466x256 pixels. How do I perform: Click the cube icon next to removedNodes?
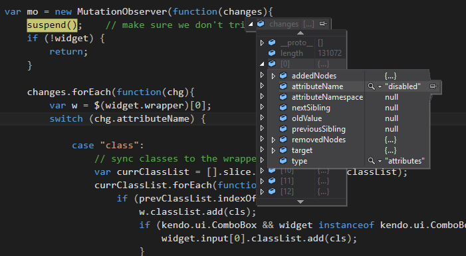(x=284, y=140)
